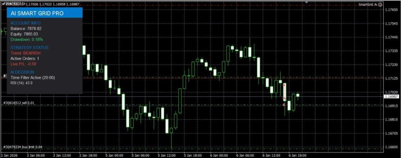The width and height of the screenshot is (401, 158).
Task: Click the 1.17545 price scale label
Action: (391, 23)
